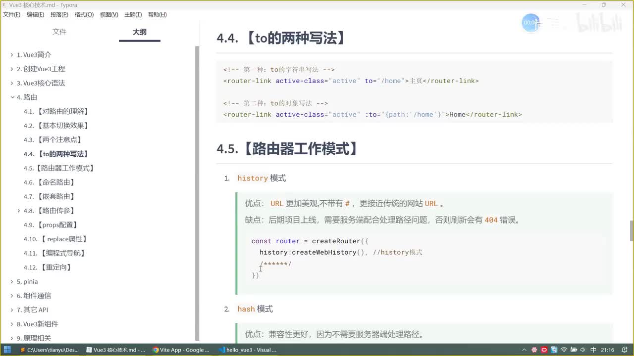The image size is (634, 356).
Task: Select outline entry '3. Vue3核心语法'
Action: (41, 83)
